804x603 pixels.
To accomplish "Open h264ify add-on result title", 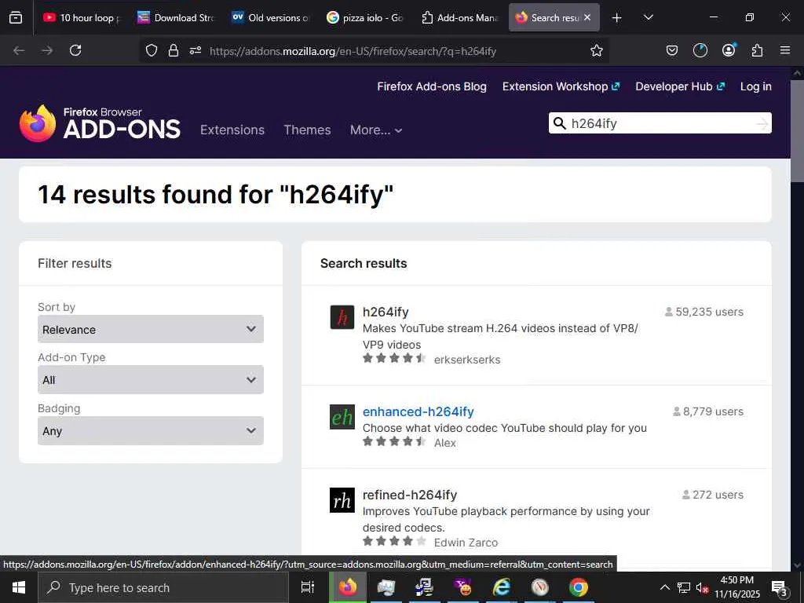I will point(386,312).
